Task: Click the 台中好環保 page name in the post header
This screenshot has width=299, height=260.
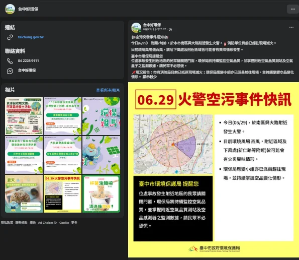Action: click(152, 25)
